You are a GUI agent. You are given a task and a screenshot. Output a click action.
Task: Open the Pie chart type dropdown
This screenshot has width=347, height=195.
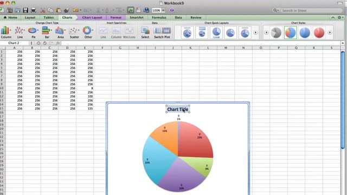pos(38,30)
